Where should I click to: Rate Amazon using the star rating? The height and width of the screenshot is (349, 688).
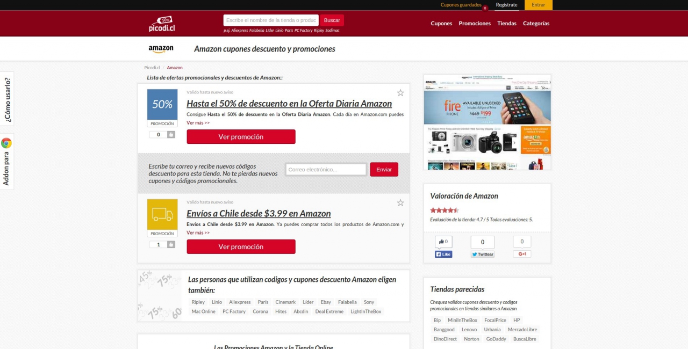pos(444,210)
